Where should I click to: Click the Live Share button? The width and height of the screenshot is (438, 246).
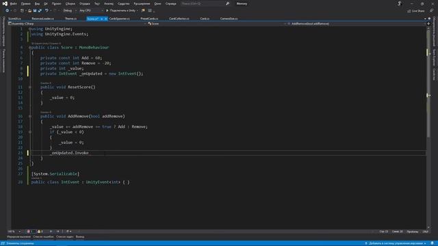(x=416, y=11)
